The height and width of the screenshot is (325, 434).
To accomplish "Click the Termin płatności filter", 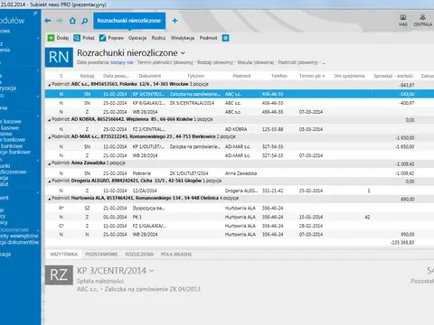I will coord(165,62).
